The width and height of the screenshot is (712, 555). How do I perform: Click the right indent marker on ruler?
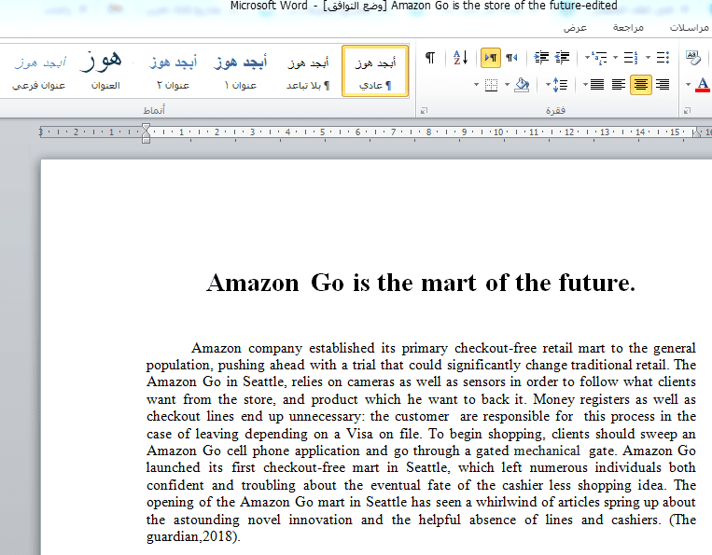pyautogui.click(x=696, y=133)
